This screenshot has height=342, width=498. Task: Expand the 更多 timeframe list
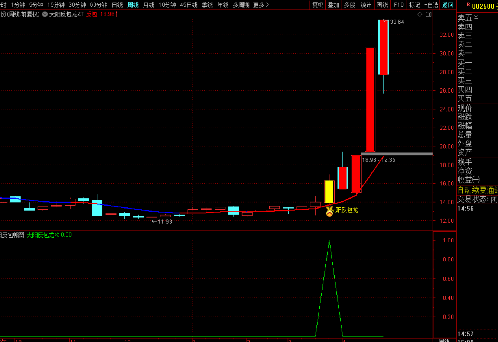coord(261,5)
